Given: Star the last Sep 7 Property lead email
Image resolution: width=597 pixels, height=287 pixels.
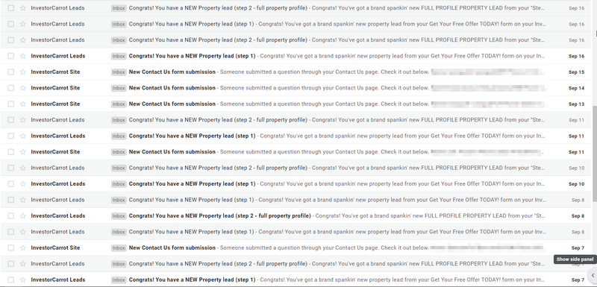Looking at the screenshot, I should tap(23, 280).
